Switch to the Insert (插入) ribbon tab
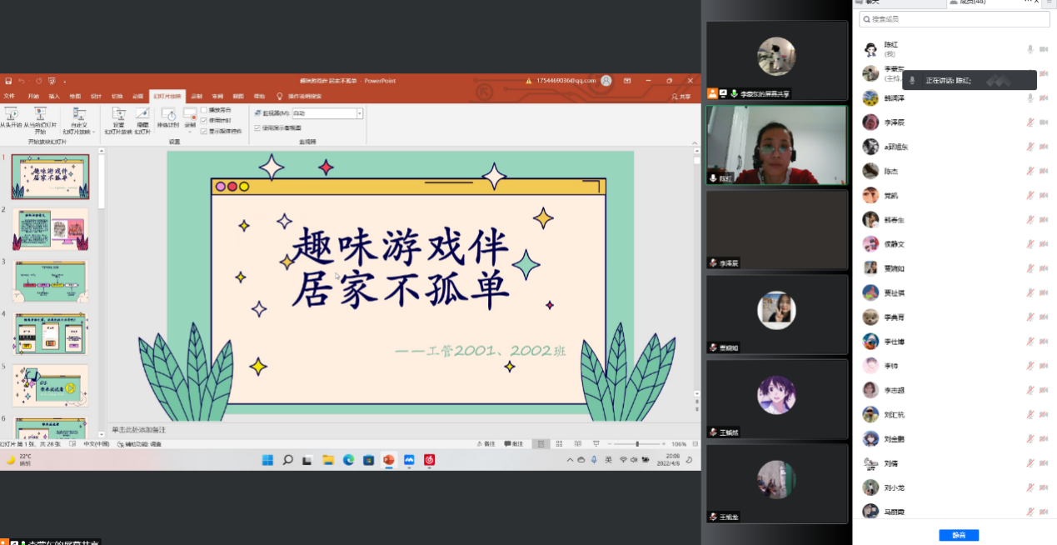This screenshot has height=545, width=1057. (54, 96)
